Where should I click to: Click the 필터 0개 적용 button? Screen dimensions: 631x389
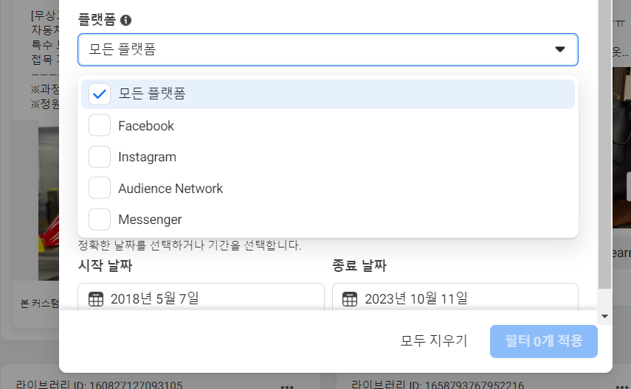point(544,341)
